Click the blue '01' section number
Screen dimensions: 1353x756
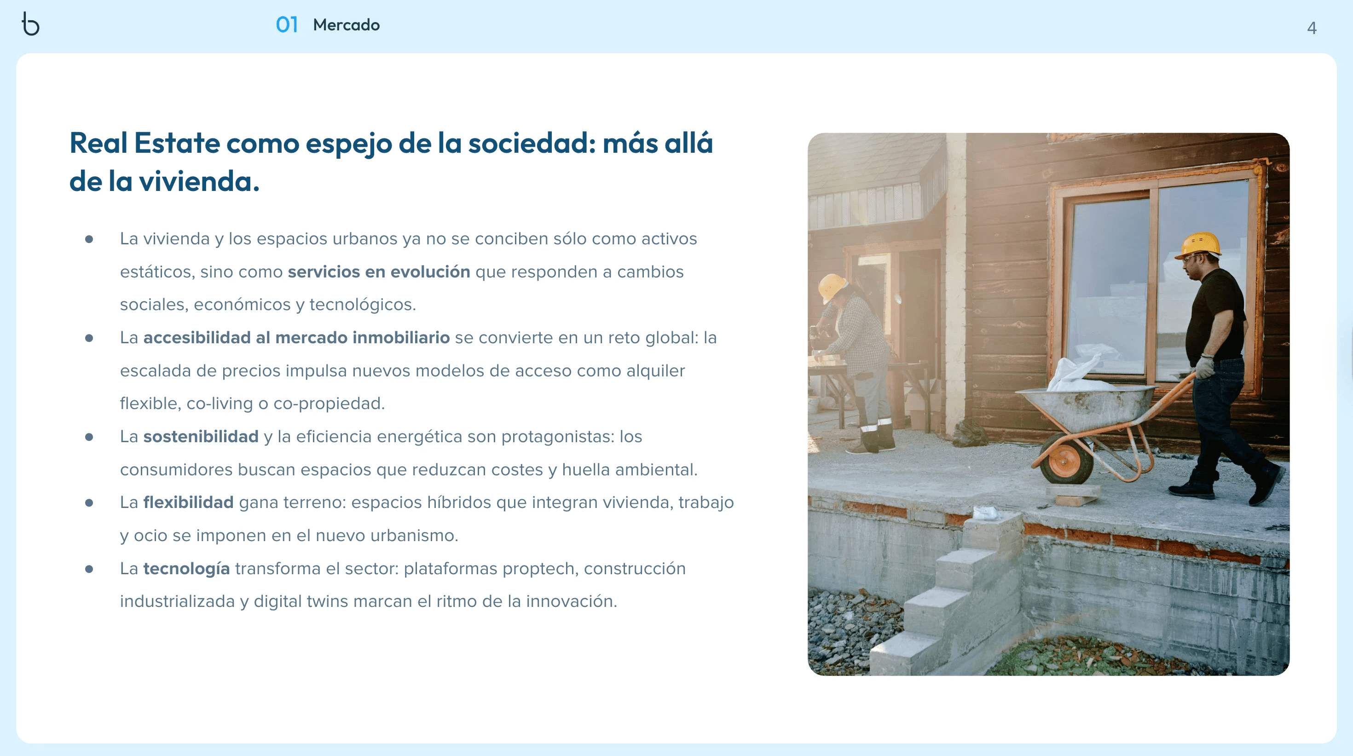coord(287,25)
